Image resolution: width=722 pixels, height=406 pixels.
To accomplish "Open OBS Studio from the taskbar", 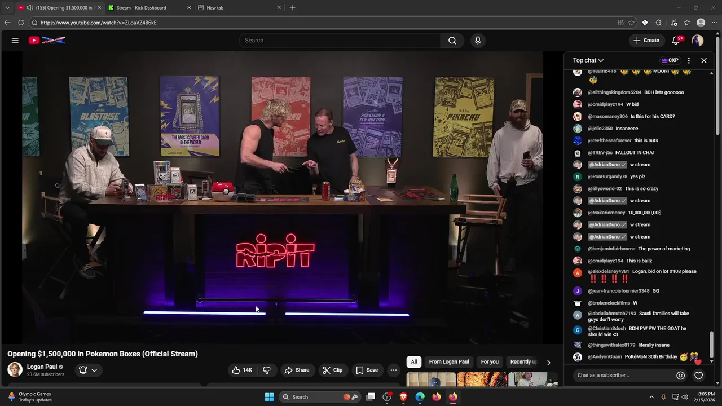I will point(387,397).
